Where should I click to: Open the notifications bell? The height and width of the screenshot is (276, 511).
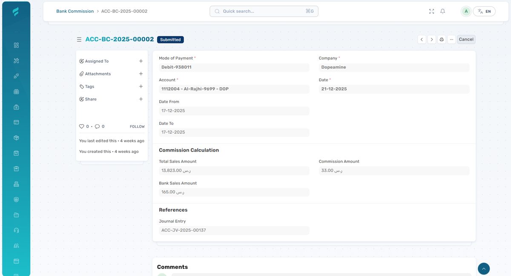point(442,11)
